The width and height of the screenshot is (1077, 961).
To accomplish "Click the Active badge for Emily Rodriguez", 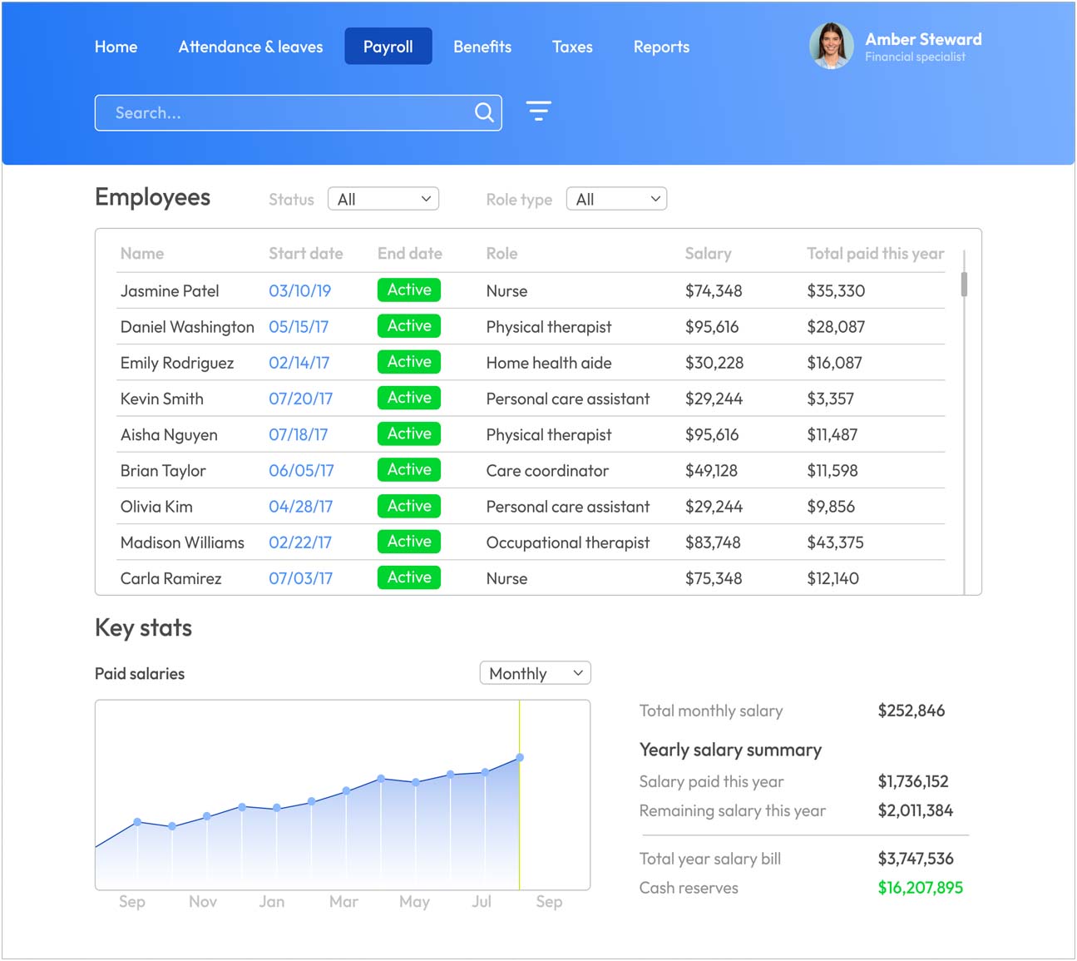I will click(409, 362).
